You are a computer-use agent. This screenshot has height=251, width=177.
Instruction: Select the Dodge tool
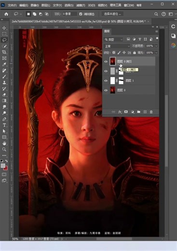[x=4, y=113]
